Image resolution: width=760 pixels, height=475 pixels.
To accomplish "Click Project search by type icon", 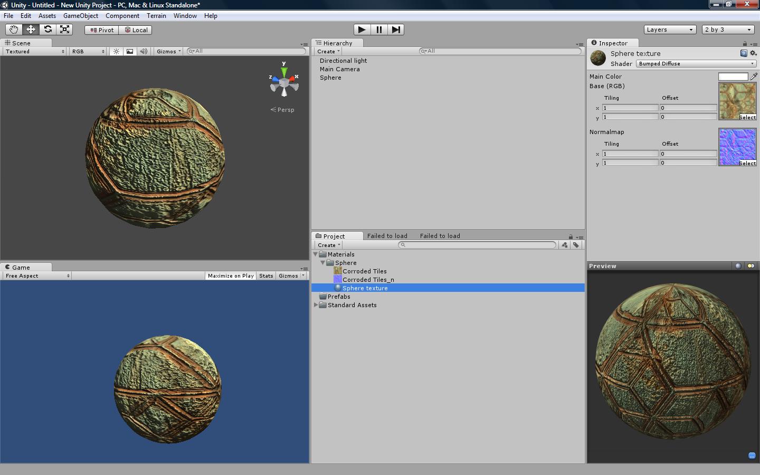I will pos(565,245).
